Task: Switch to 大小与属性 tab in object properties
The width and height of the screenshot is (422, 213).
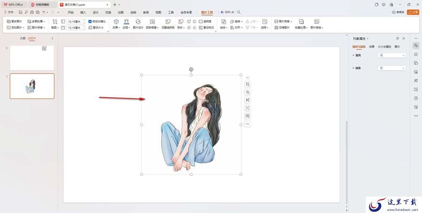Action: tap(384, 46)
